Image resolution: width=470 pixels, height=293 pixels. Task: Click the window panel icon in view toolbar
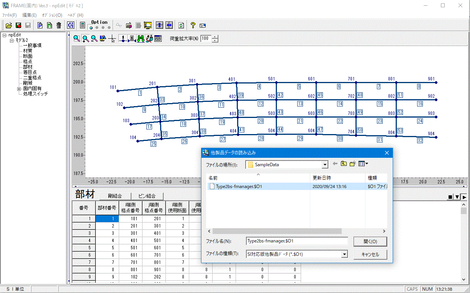pos(158,38)
